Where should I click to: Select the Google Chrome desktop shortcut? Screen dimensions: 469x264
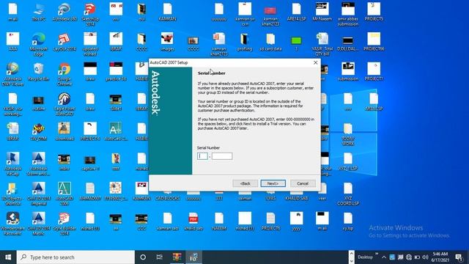click(x=64, y=74)
